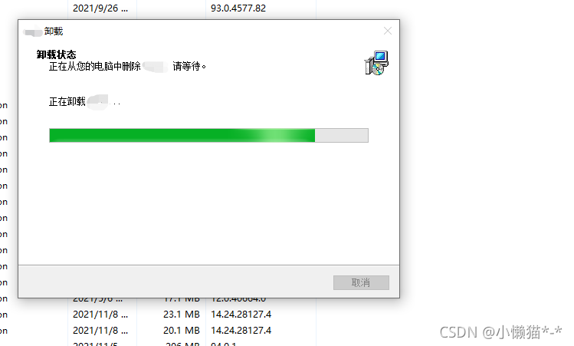Image resolution: width=574 pixels, height=346 pixels.
Task: Click the 正在从您的电脑中删除 message text
Action: click(95, 66)
